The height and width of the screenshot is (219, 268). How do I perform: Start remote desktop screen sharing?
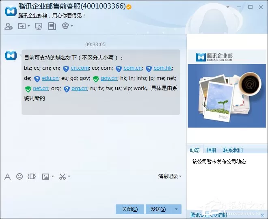[x=39, y=26]
